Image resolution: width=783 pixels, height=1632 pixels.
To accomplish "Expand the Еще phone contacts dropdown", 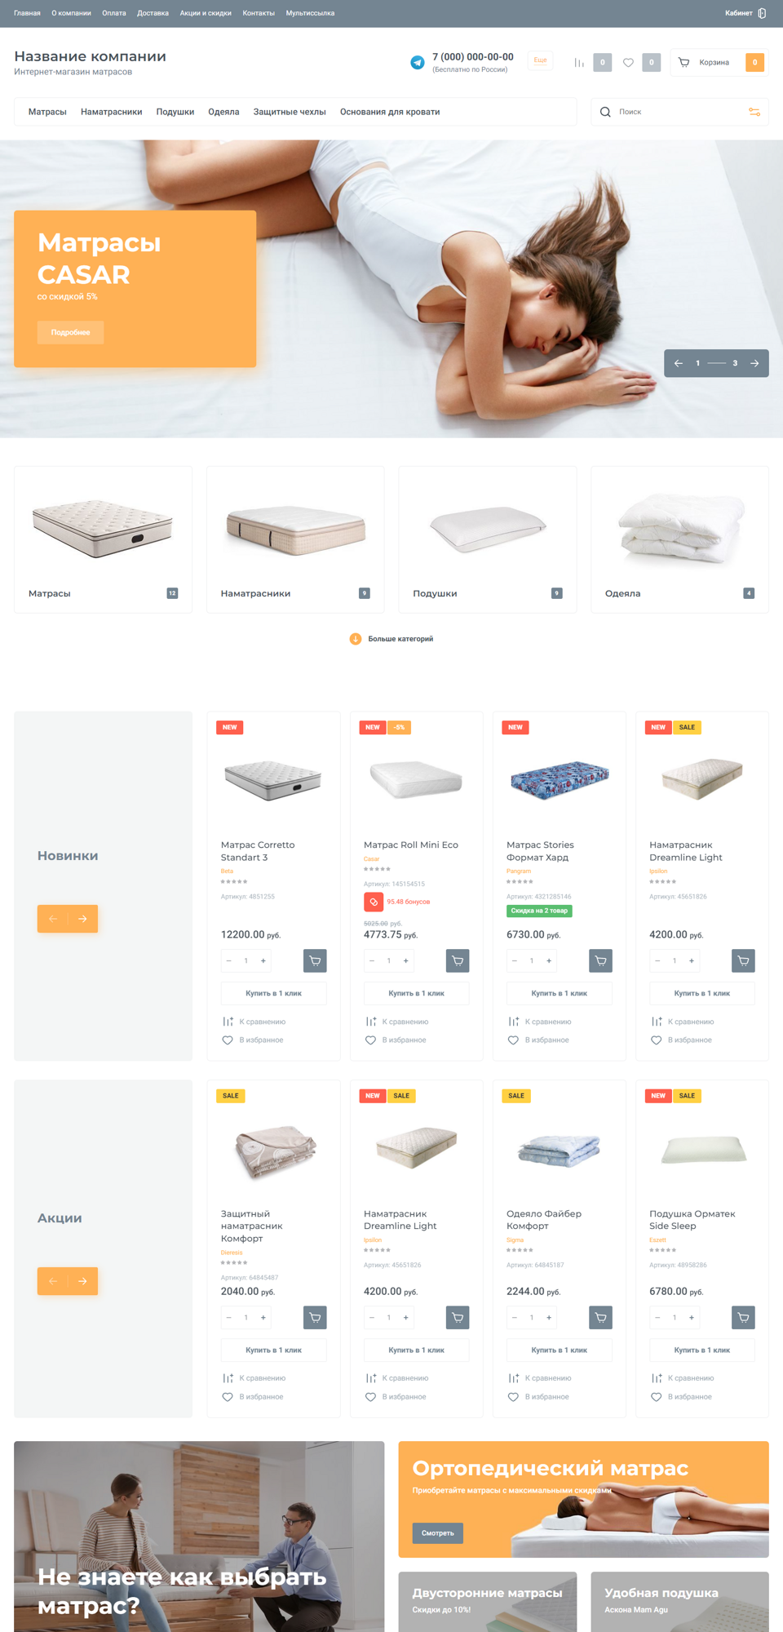I will click(540, 60).
